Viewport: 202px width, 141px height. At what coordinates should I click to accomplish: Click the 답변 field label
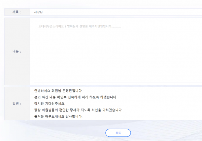(17, 103)
